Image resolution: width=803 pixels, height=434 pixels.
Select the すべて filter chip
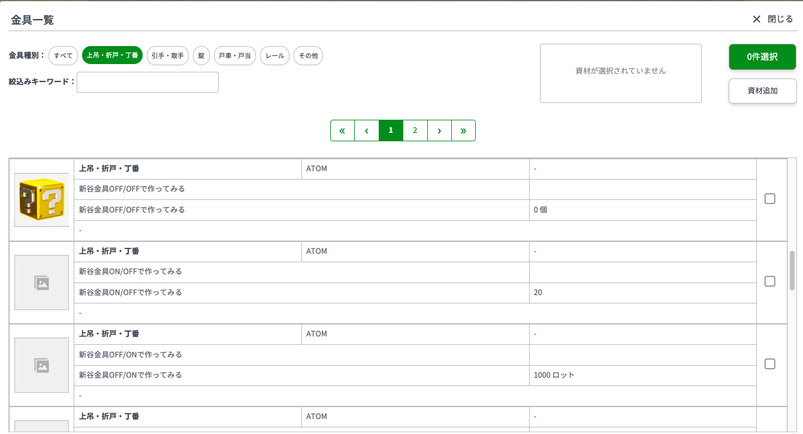[63, 56]
